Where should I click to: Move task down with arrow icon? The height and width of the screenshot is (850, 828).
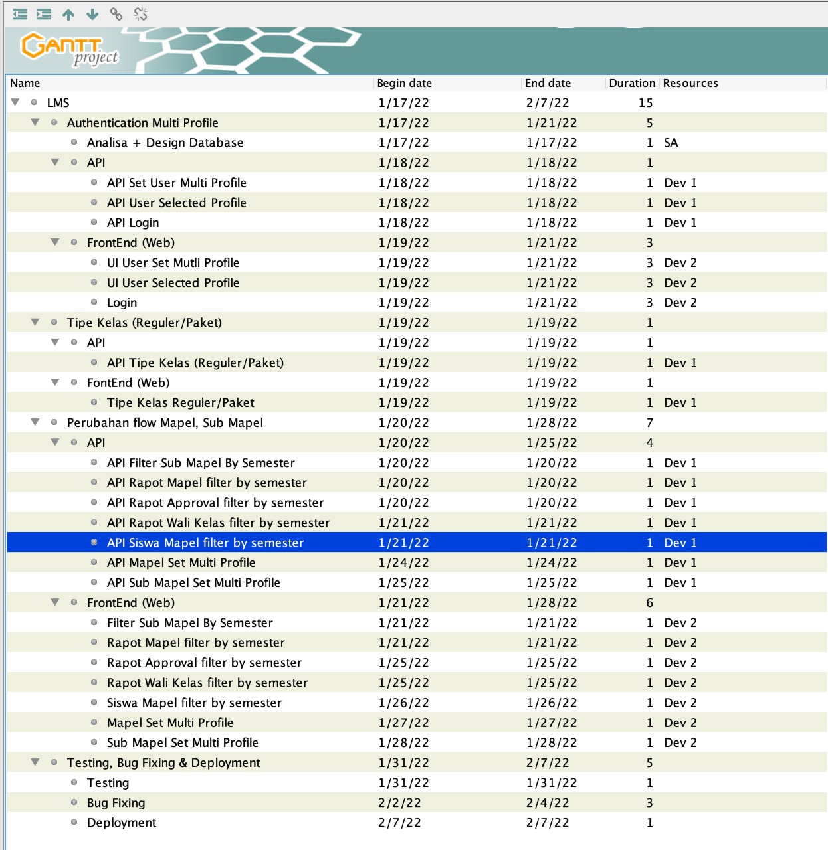[x=92, y=14]
